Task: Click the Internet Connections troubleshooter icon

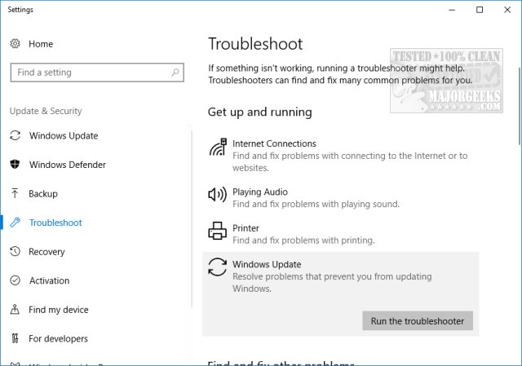Action: click(x=218, y=147)
